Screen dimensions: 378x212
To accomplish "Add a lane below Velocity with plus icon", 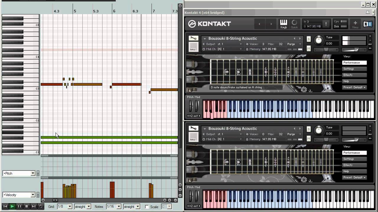I will (38, 196).
